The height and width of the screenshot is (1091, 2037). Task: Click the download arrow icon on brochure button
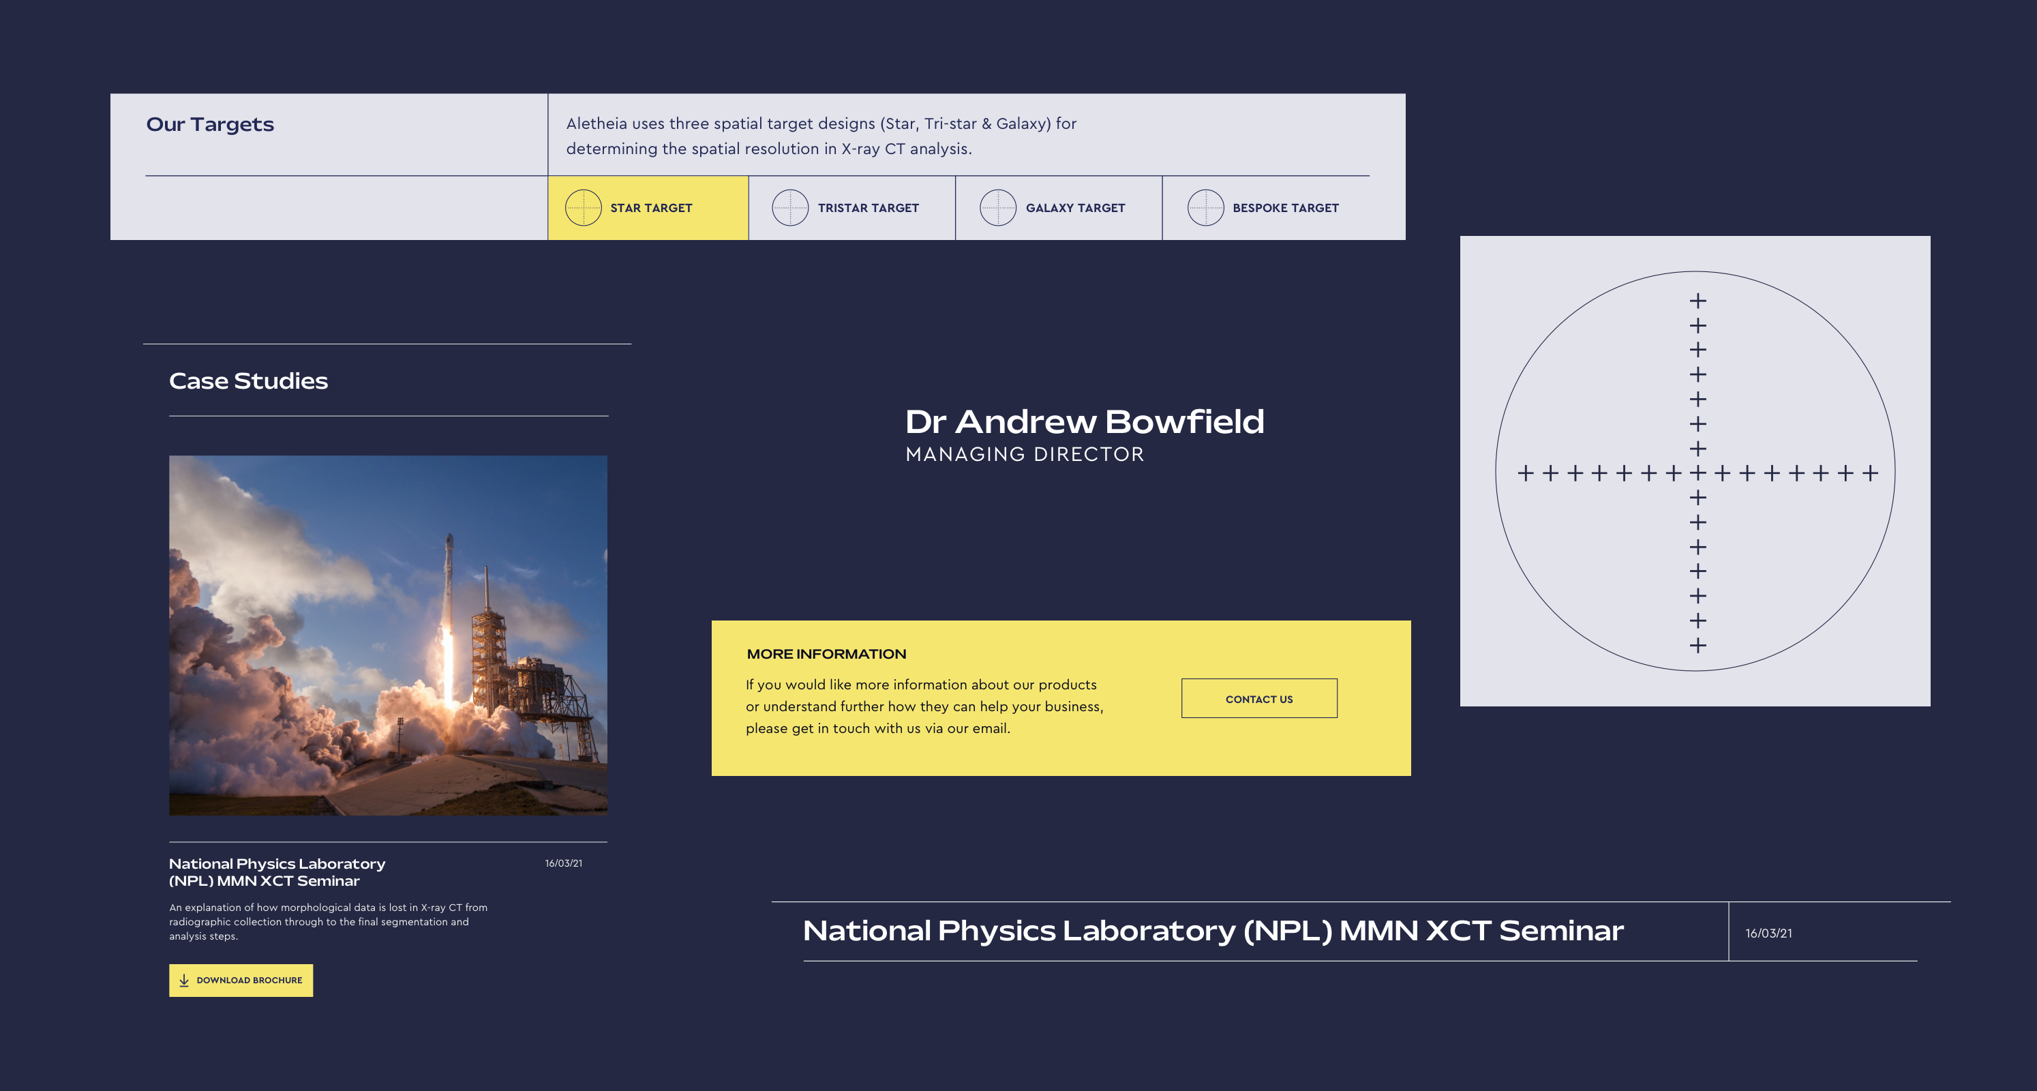point(184,981)
